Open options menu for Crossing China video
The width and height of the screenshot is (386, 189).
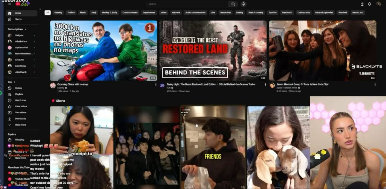coord(156,85)
